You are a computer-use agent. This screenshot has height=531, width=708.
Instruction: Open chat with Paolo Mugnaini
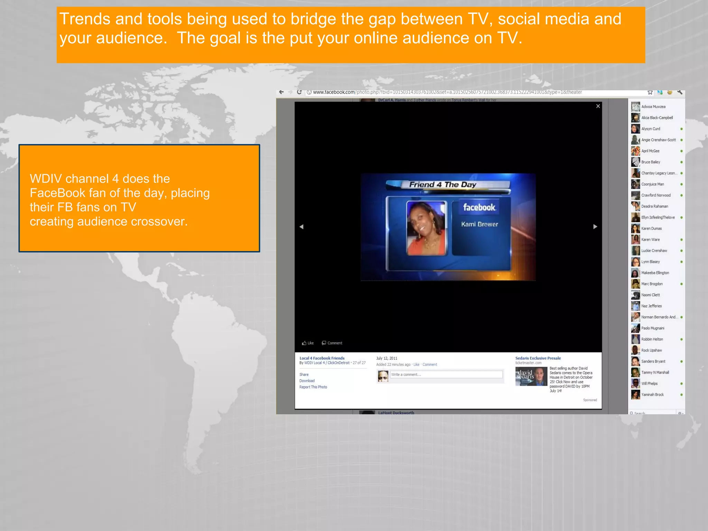pos(656,328)
